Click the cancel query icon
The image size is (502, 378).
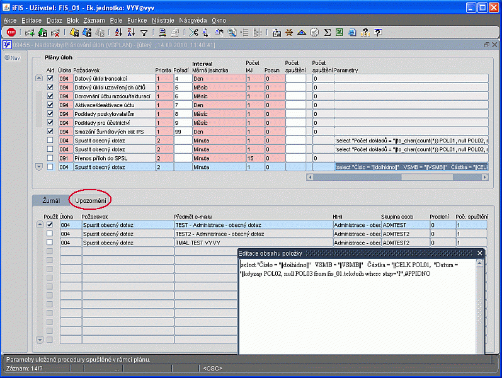tap(100, 32)
